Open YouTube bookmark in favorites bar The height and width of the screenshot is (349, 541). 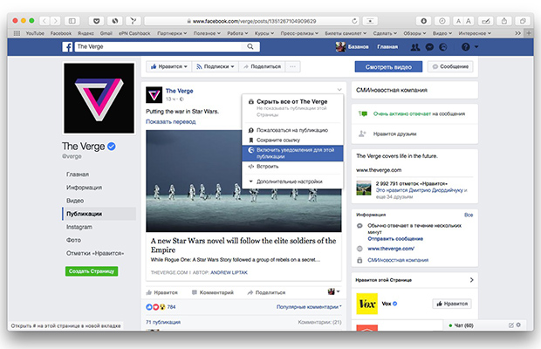(35, 33)
